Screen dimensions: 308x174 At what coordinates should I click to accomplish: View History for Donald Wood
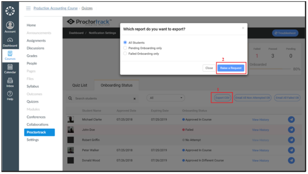click(x=261, y=161)
